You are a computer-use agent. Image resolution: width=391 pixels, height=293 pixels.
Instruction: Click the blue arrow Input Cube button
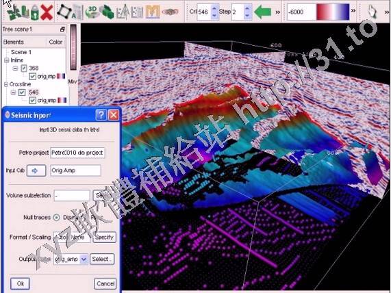tap(36, 170)
